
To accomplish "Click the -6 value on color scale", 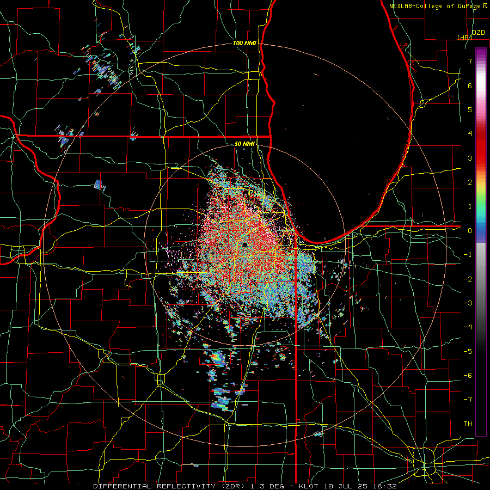I will 468,376.
